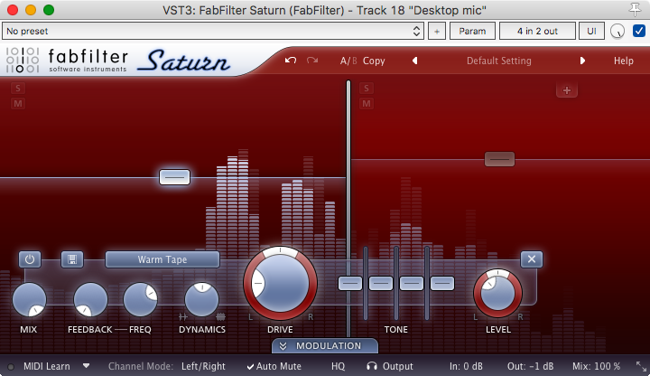Click the Param button

point(472,31)
